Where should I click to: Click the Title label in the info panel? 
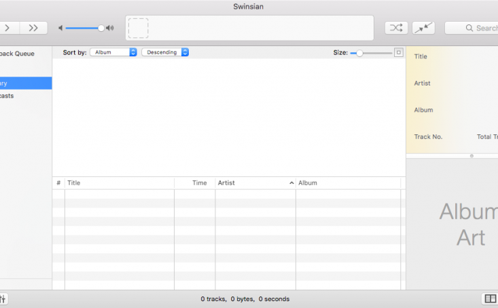pos(421,56)
